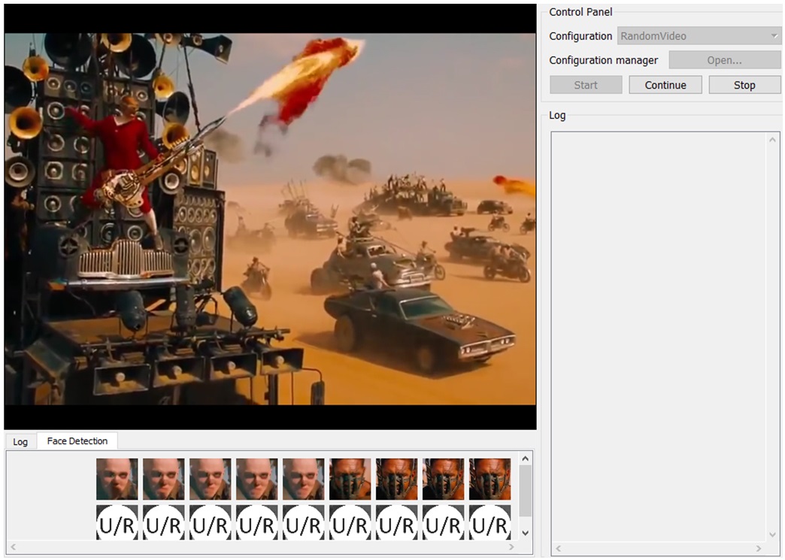The width and height of the screenshot is (785, 560).
Task: Click the seventh face thumbnail with mask
Action: pyautogui.click(x=396, y=479)
